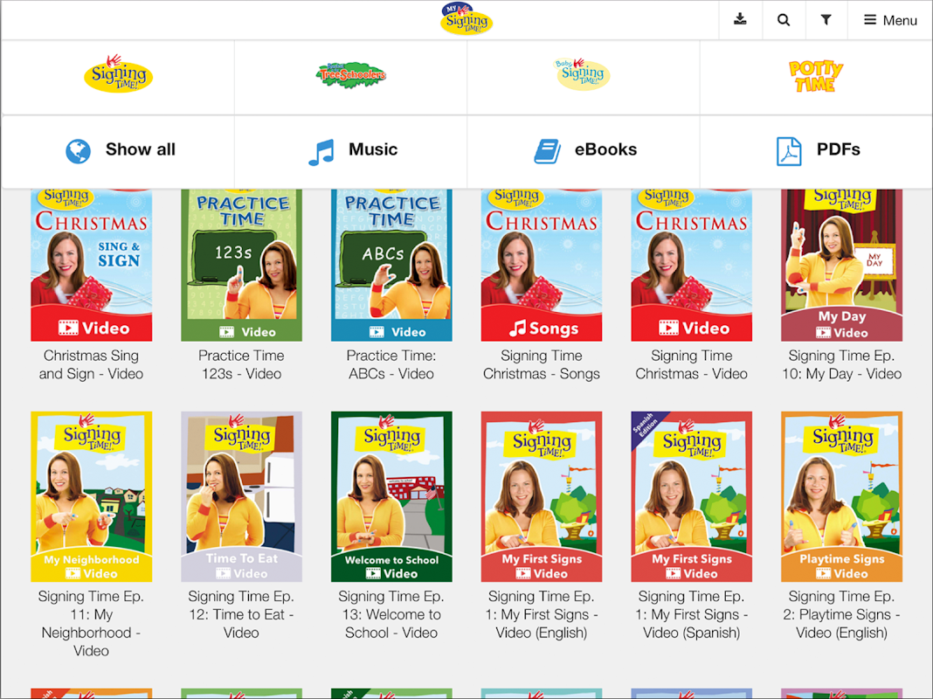Image resolution: width=933 pixels, height=699 pixels.
Task: Filter by Baby Signing Time brand logo
Action: [584, 74]
